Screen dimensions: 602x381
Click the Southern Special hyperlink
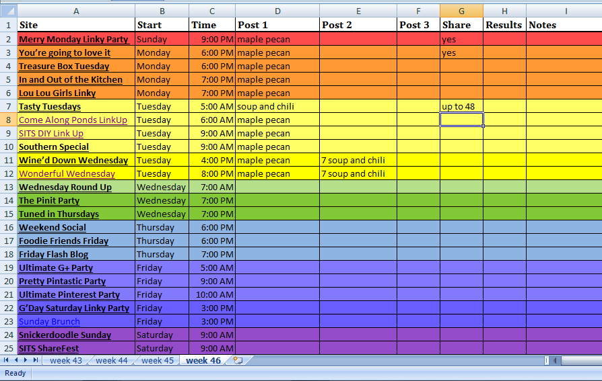(54, 146)
